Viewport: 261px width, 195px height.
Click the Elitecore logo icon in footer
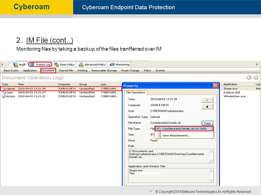(151, 191)
